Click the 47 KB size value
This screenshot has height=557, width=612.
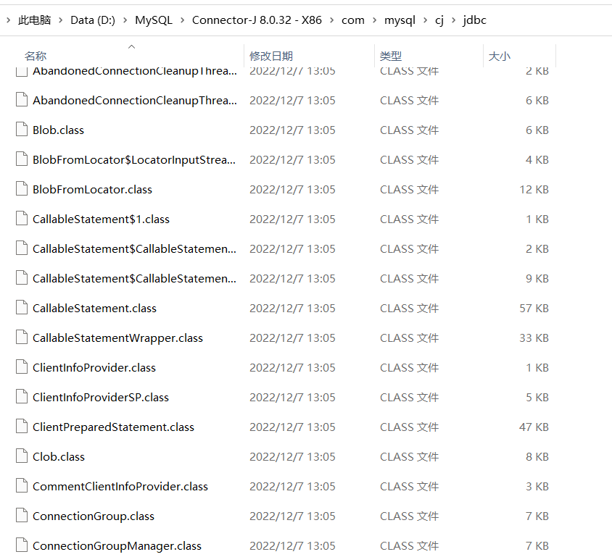[534, 427]
